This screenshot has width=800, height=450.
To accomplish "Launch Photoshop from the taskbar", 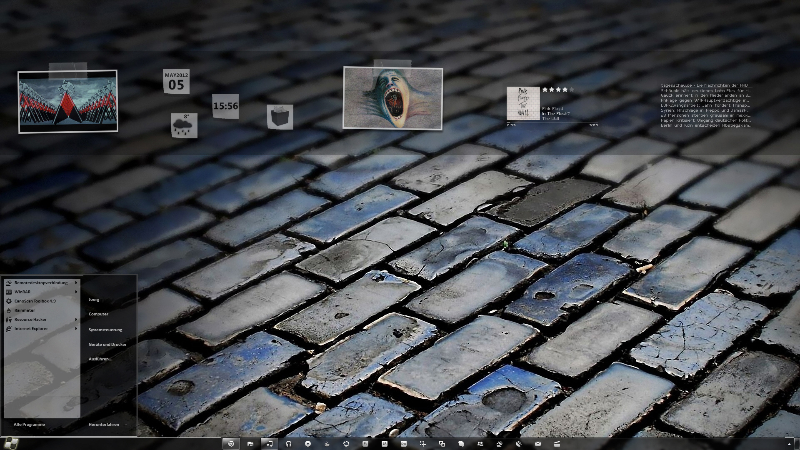I will (x=365, y=444).
